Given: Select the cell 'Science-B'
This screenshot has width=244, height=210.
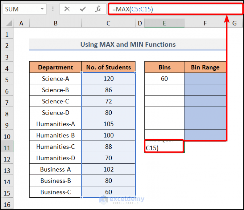Looking at the screenshot, I should click(x=56, y=90).
